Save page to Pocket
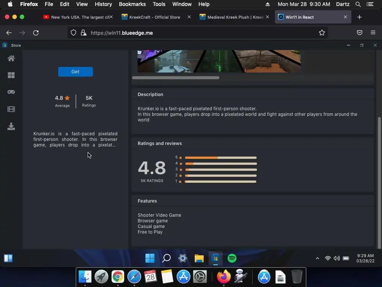 (x=360, y=33)
